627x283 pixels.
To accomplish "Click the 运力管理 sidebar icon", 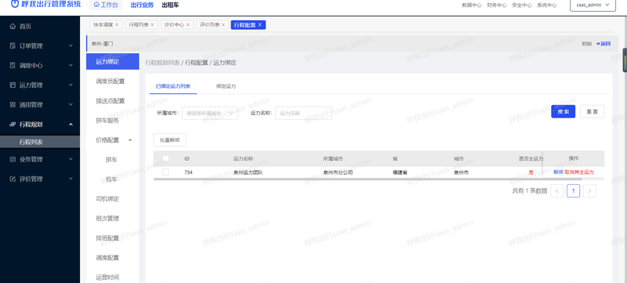I will [13, 85].
